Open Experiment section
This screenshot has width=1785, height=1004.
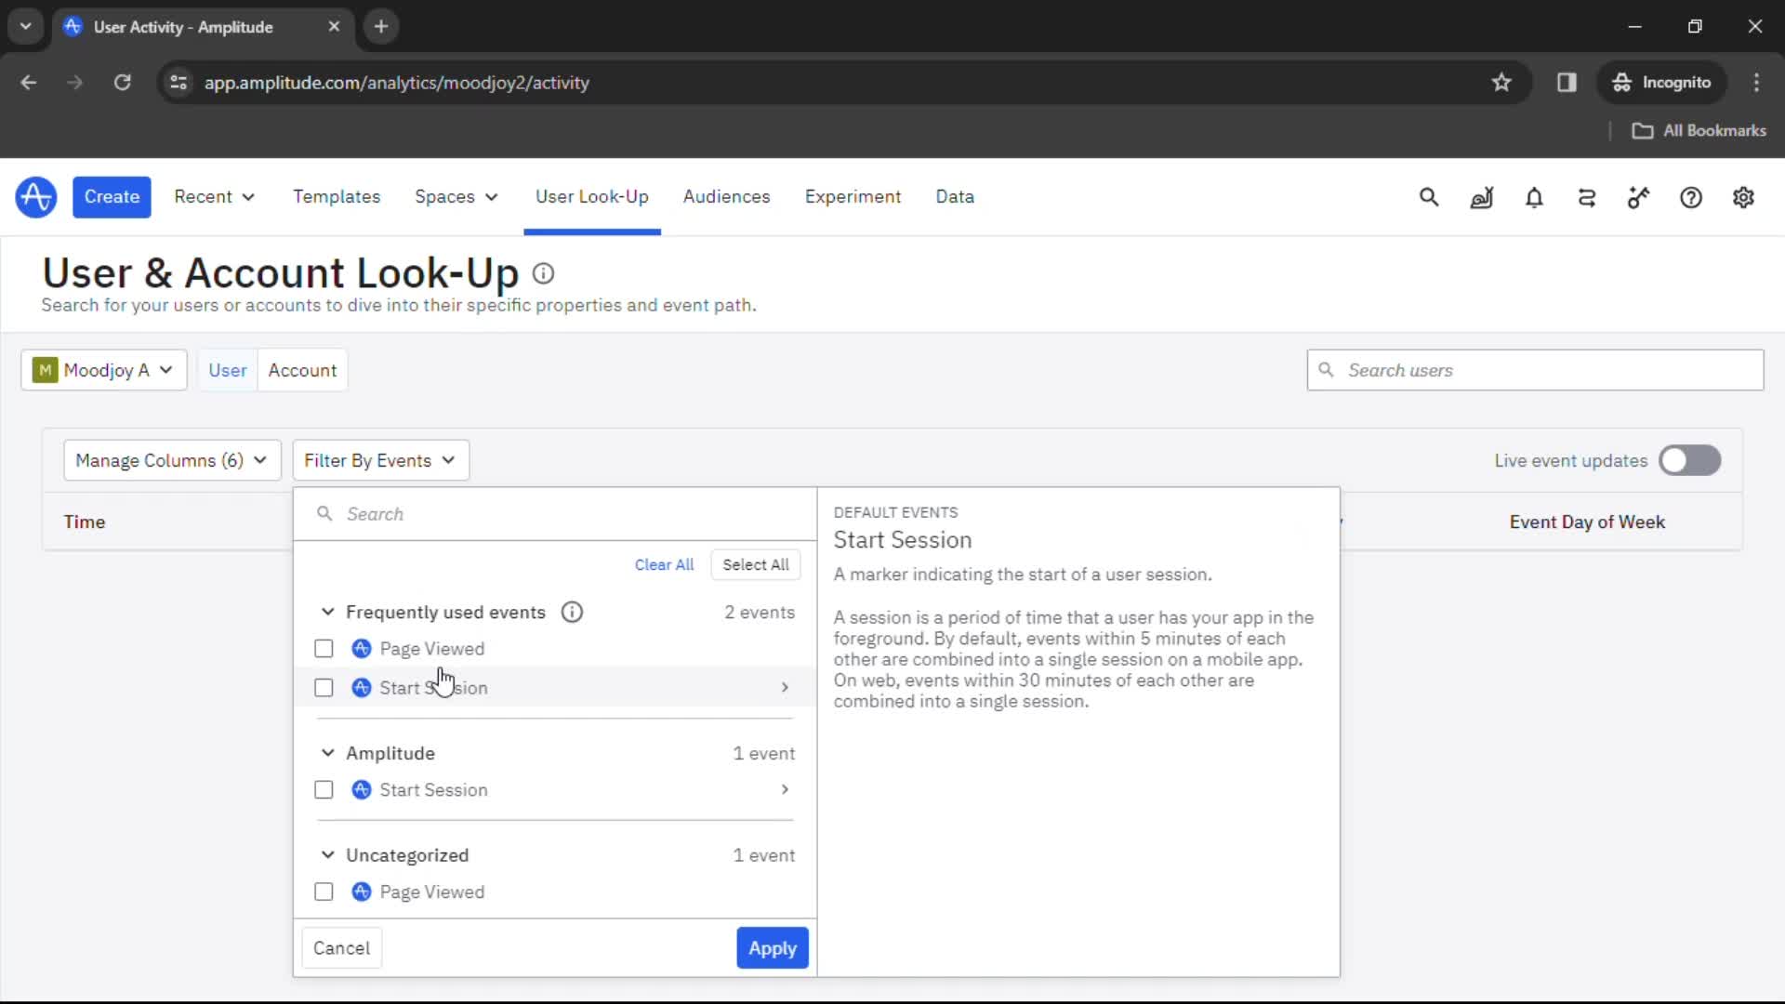(x=853, y=197)
